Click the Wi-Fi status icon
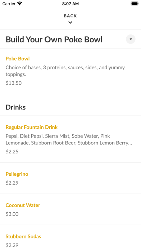 pos(20,4)
